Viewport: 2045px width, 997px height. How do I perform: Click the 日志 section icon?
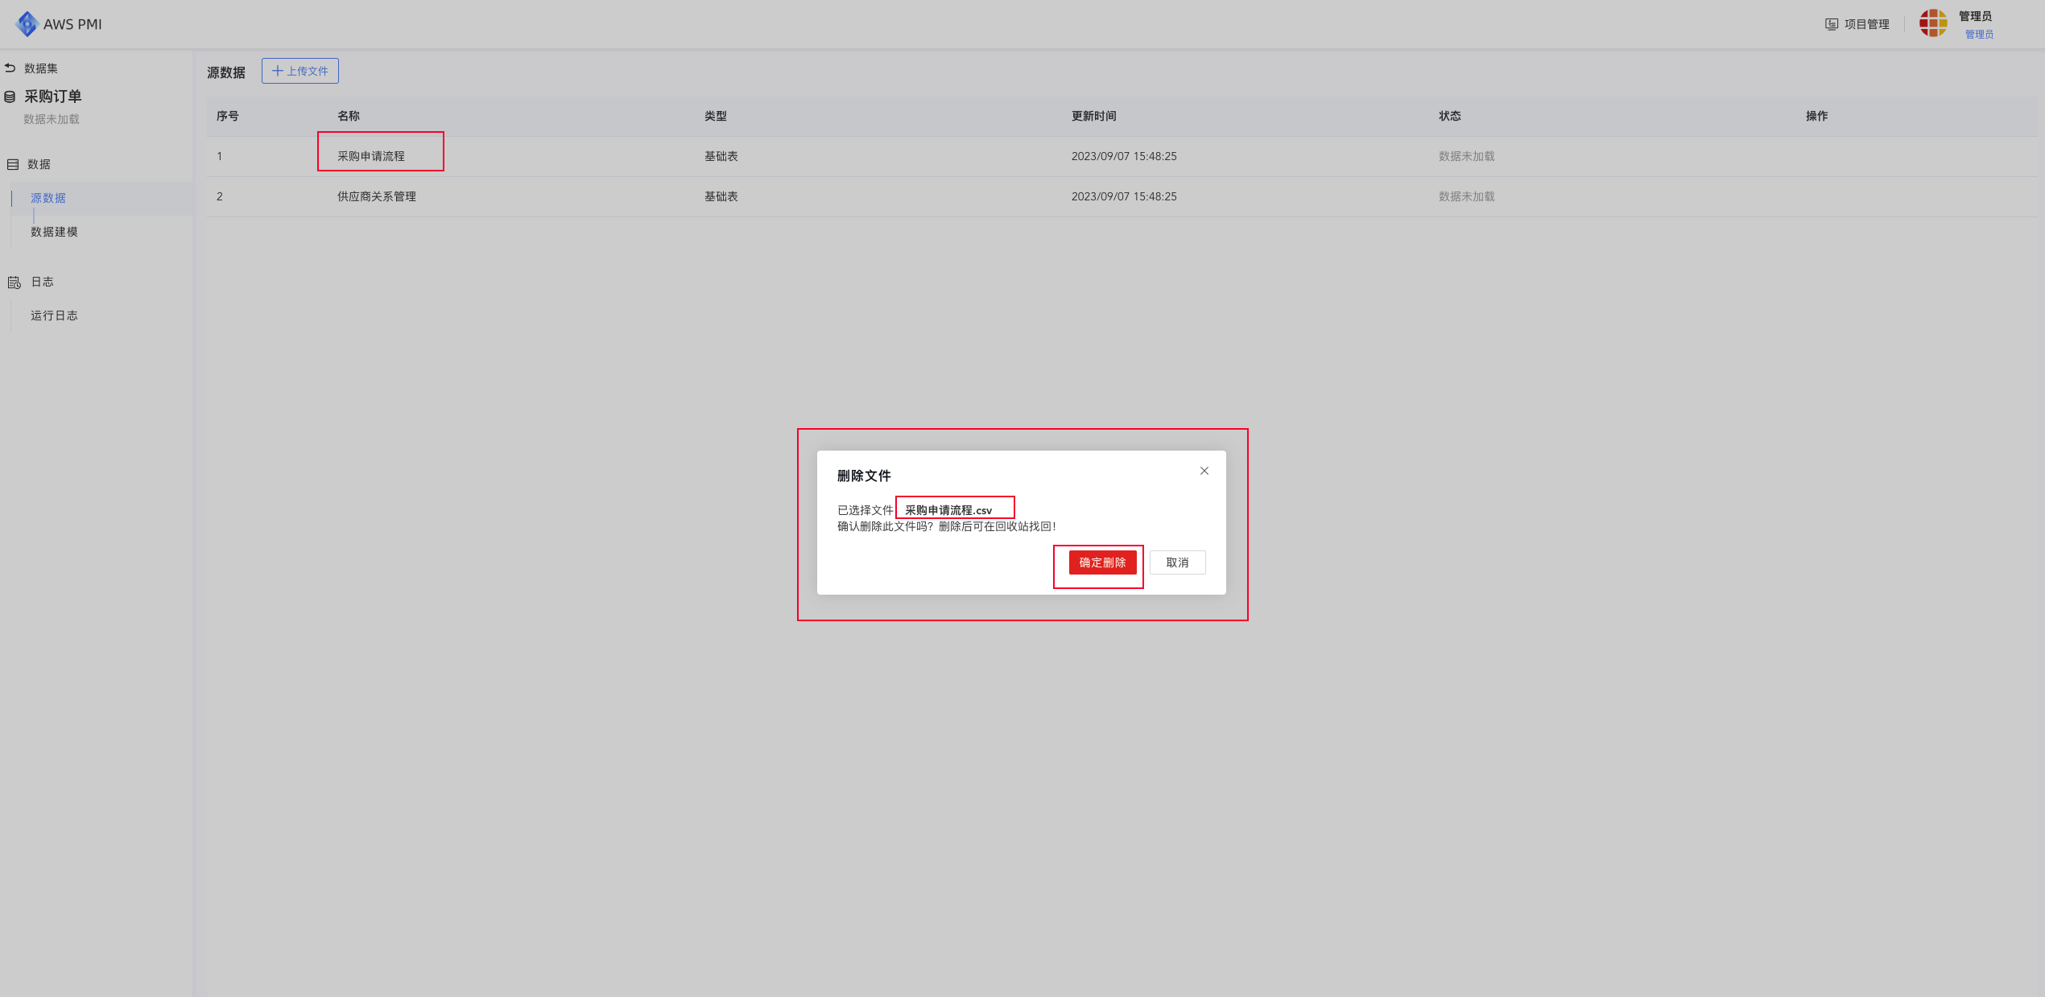coord(14,282)
